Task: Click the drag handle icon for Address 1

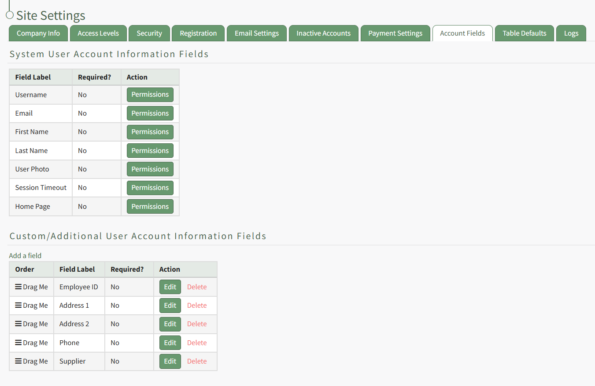Action: tap(18, 305)
